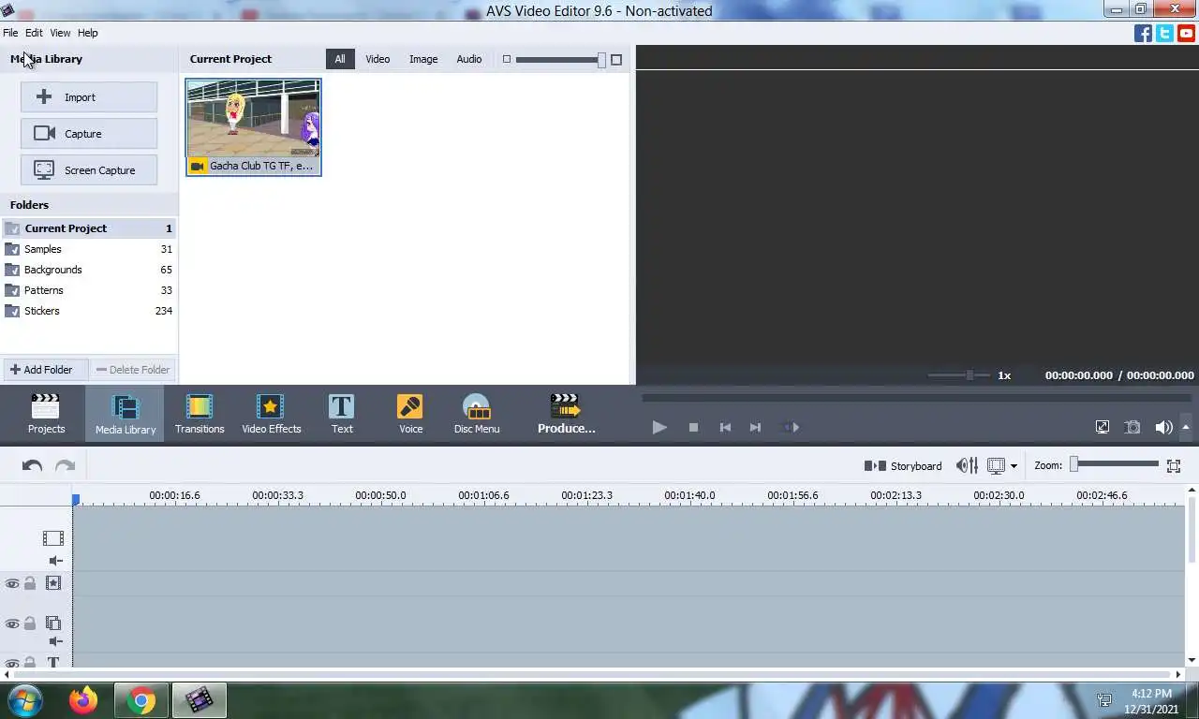Hide the video effects track with eye
This screenshot has height=719, width=1199.
(12, 583)
